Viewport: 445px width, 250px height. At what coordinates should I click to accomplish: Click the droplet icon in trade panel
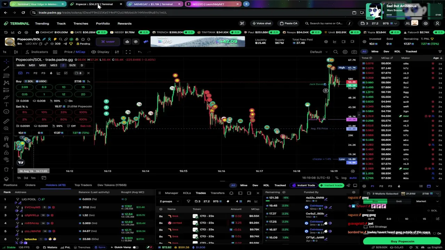pos(51,73)
